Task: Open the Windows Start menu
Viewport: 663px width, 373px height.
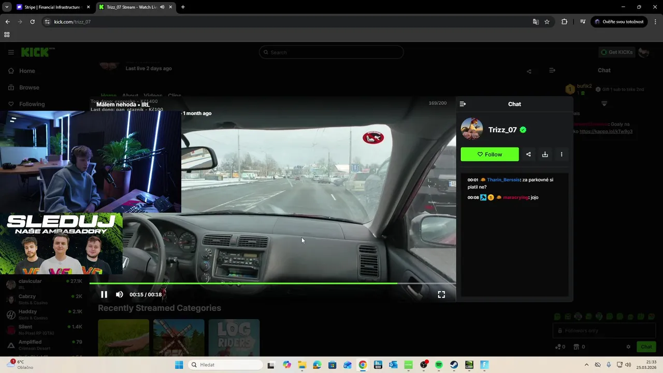Action: pos(179,365)
